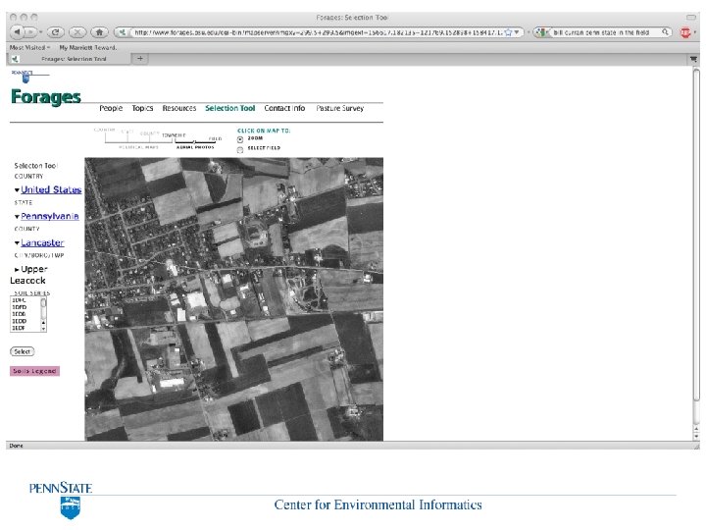This screenshot has height=530, width=706.
Task: Click the small PennState shield logo above Forages
Action: (25, 77)
